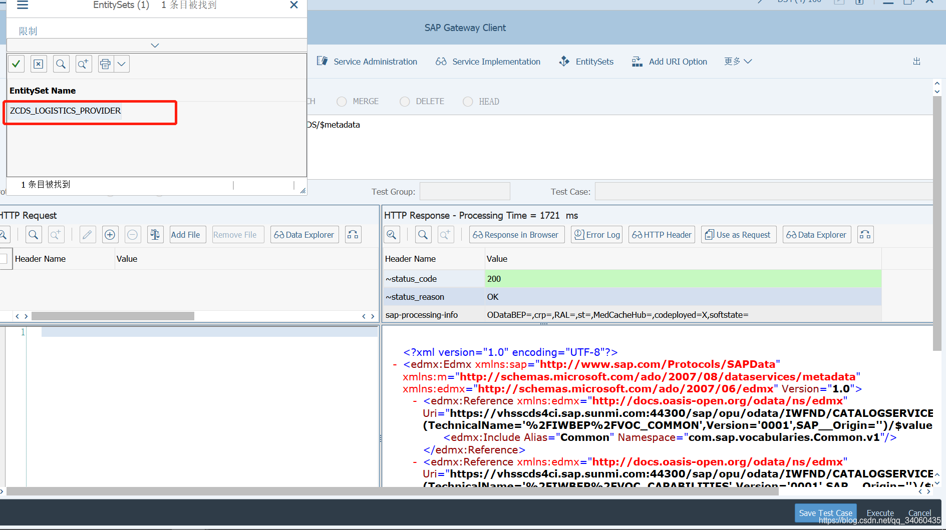946x530 pixels.
Task: Click the details zoom icon in HTTP Response
Action: [x=392, y=235]
